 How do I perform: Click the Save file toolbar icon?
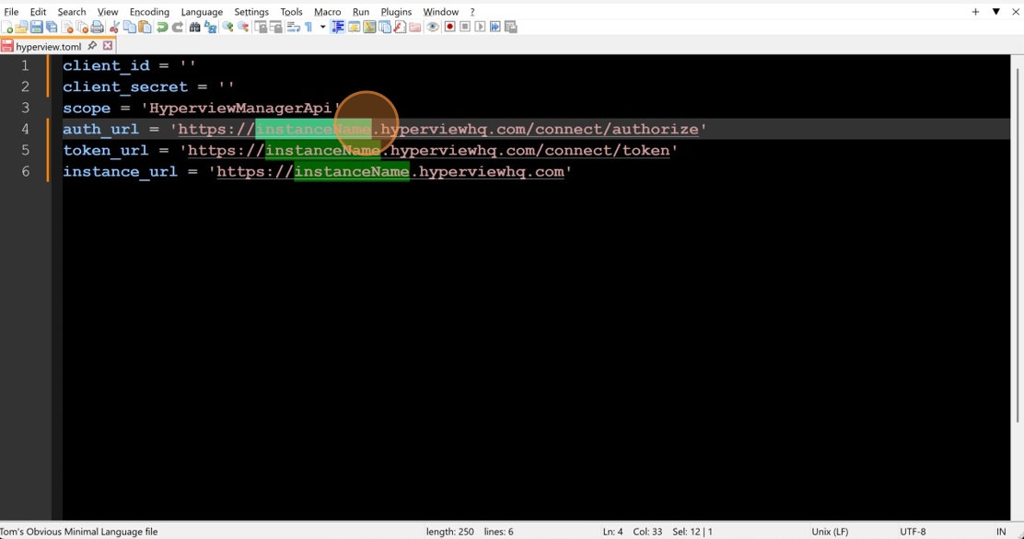[37, 28]
